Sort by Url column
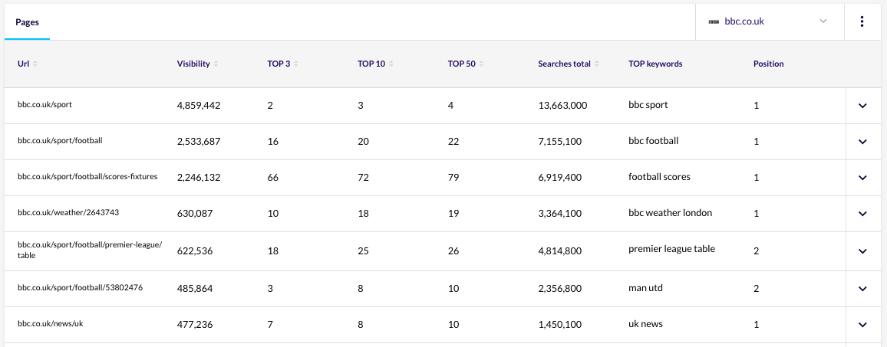The height and width of the screenshot is (347, 887). coord(28,64)
